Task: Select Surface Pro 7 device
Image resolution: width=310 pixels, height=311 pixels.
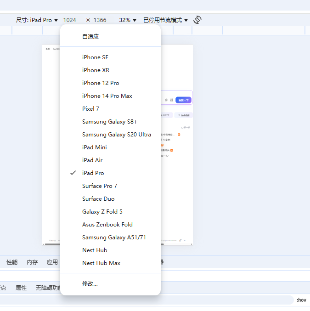Action: click(111, 186)
